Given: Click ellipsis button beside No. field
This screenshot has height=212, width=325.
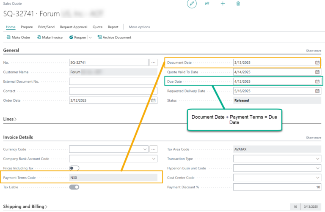Looking at the screenshot, I should click(153, 63).
